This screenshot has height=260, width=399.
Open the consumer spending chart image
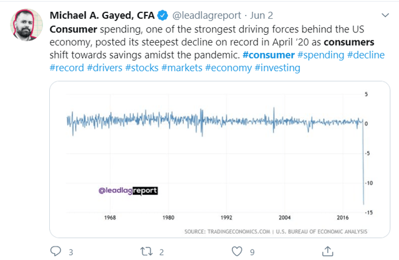click(x=219, y=159)
